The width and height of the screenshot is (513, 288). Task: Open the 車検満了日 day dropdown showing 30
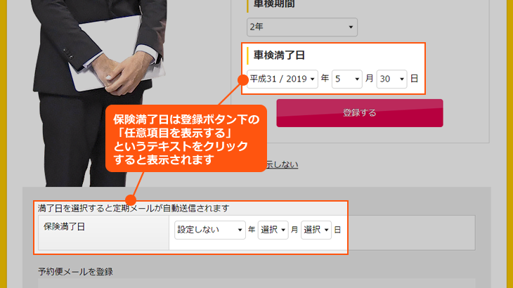click(x=391, y=79)
